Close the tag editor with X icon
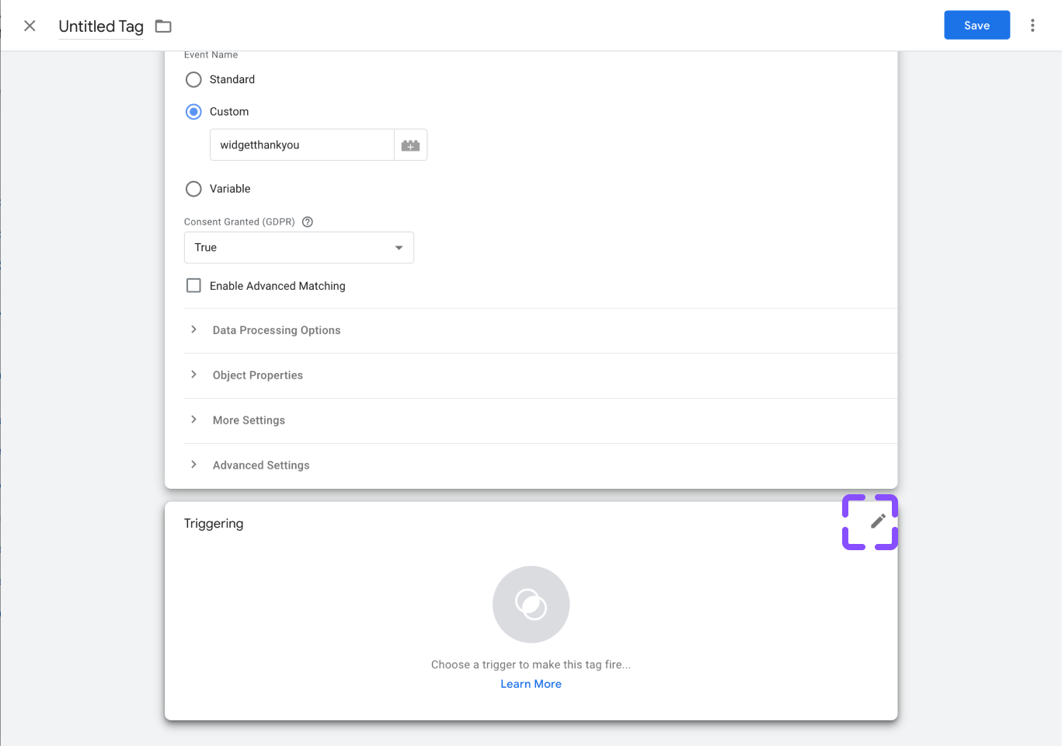 (30, 26)
